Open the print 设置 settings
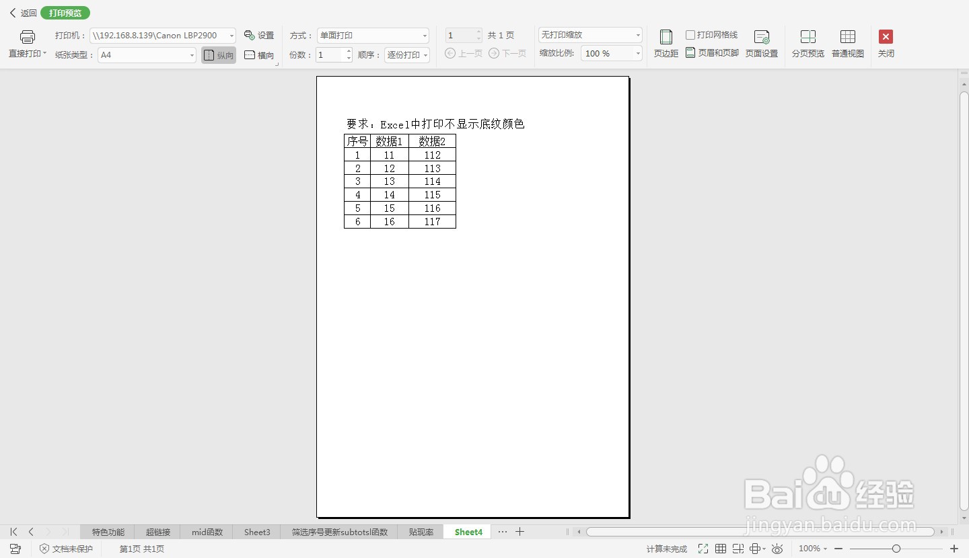 259,35
